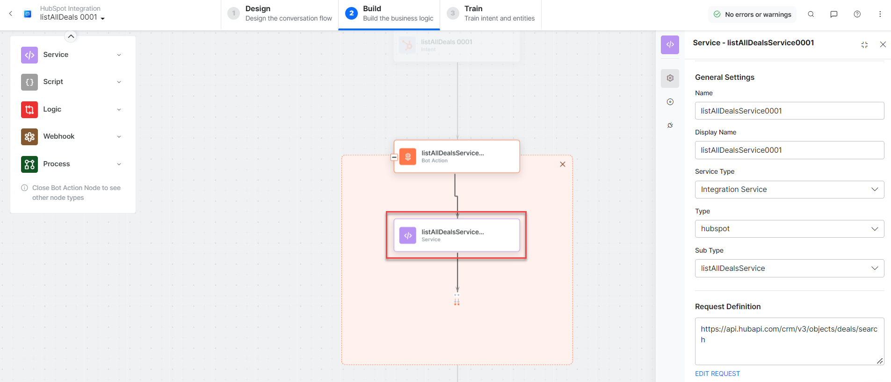Viewport: 891px width, 382px height.
Task: Open the Service Type dropdown
Action: [789, 190]
